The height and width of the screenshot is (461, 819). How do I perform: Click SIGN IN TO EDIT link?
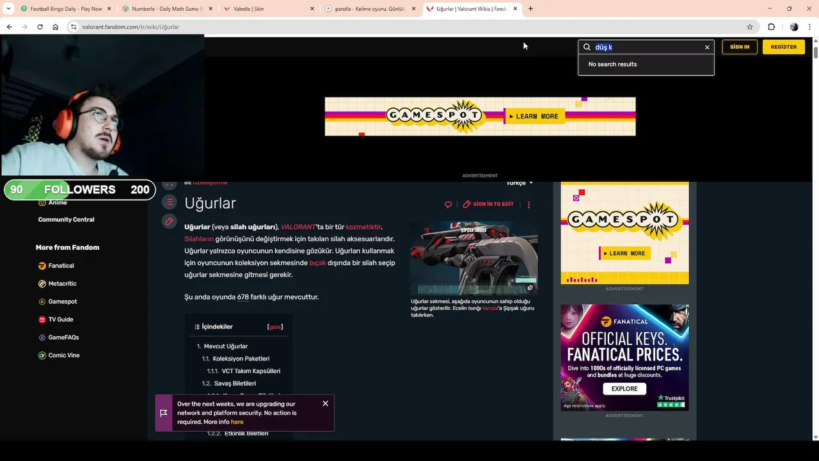tap(488, 204)
